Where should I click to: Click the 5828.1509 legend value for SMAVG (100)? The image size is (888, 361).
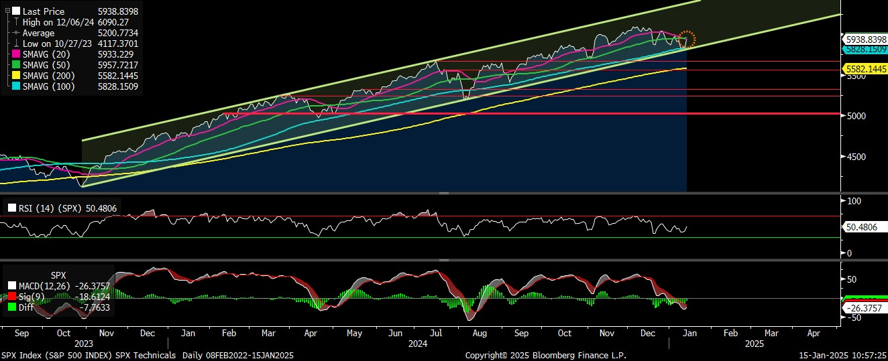point(118,86)
